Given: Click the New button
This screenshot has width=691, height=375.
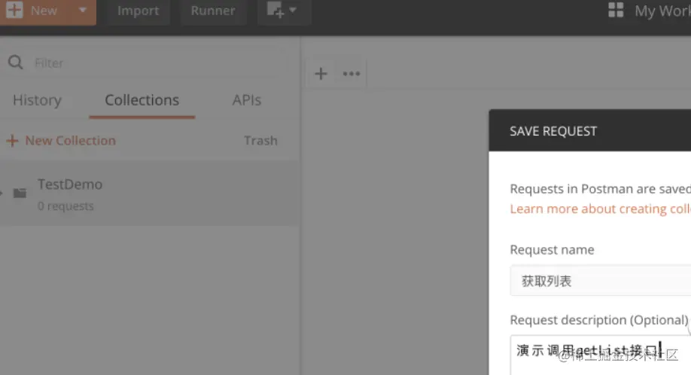Looking at the screenshot, I should click(x=32, y=10).
